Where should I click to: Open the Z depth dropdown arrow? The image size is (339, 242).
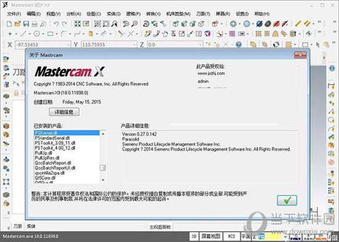201,45
